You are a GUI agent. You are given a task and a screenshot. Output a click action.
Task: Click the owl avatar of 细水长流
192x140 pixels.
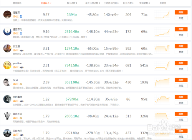(7, 116)
